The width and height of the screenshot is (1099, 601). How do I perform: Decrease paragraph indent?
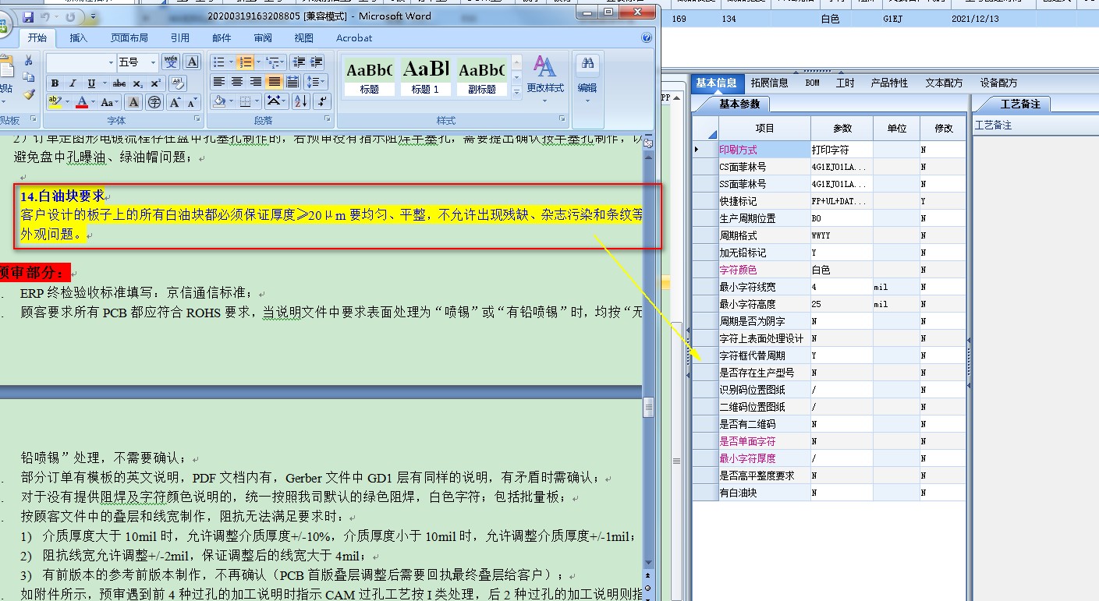coord(298,62)
